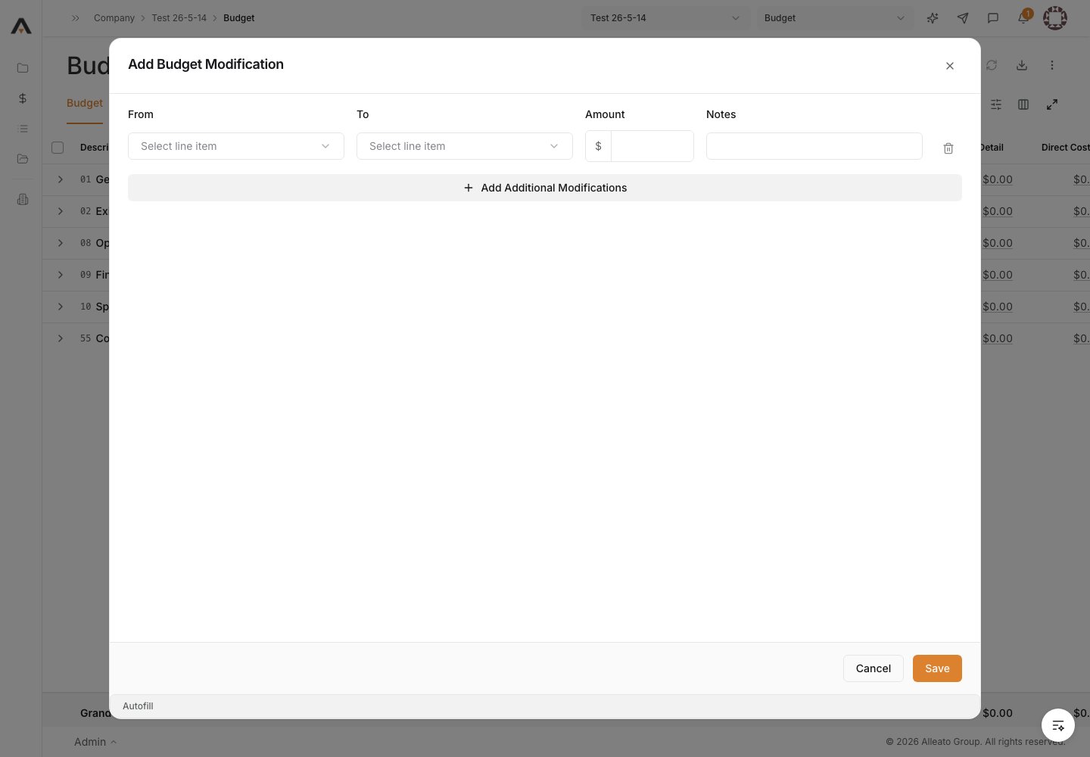Click the $0.00 value in row 55

tap(998, 338)
